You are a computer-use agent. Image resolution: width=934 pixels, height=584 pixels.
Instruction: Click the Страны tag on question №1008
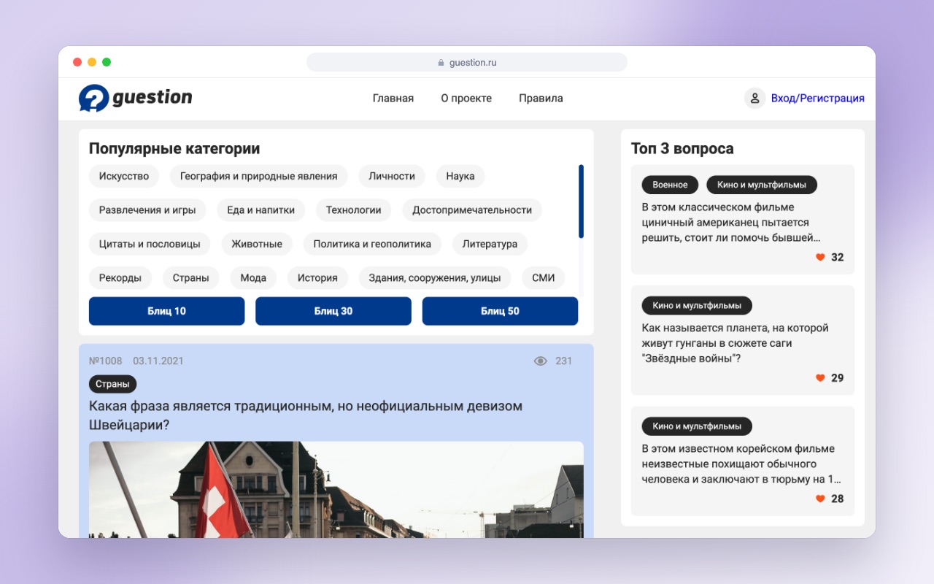pos(112,384)
